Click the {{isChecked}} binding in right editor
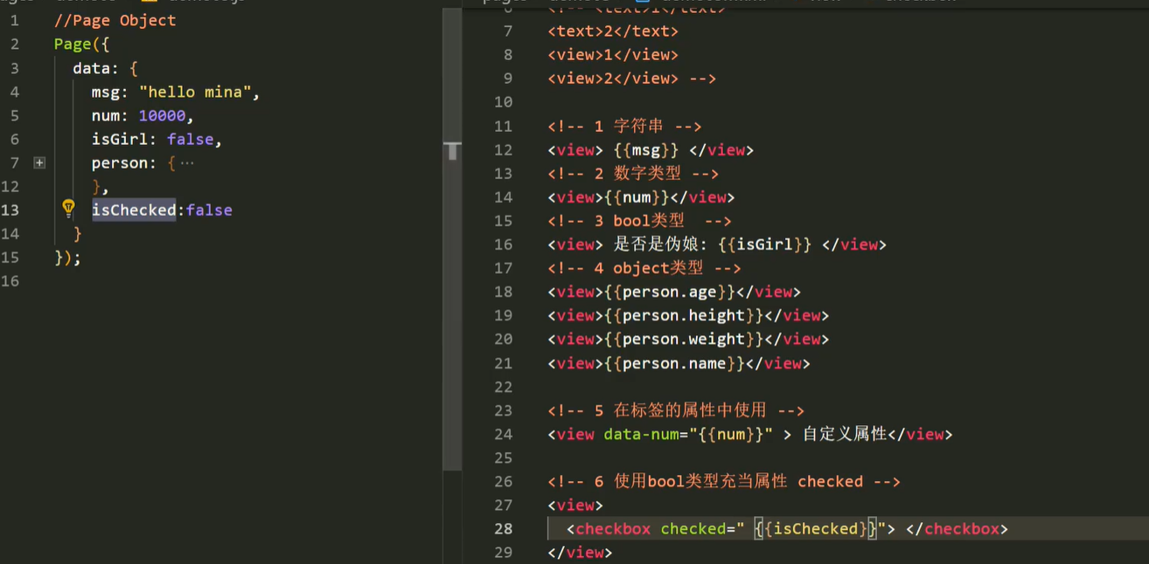Image resolution: width=1149 pixels, height=564 pixels. coord(815,528)
